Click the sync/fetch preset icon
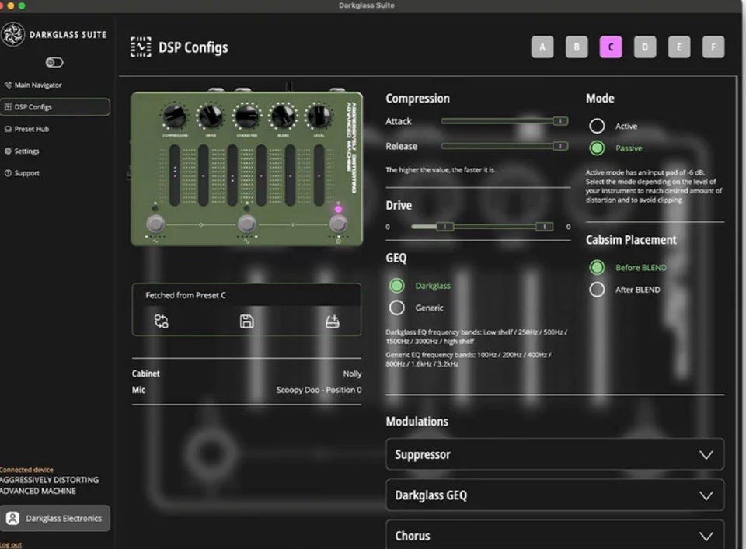 (162, 321)
